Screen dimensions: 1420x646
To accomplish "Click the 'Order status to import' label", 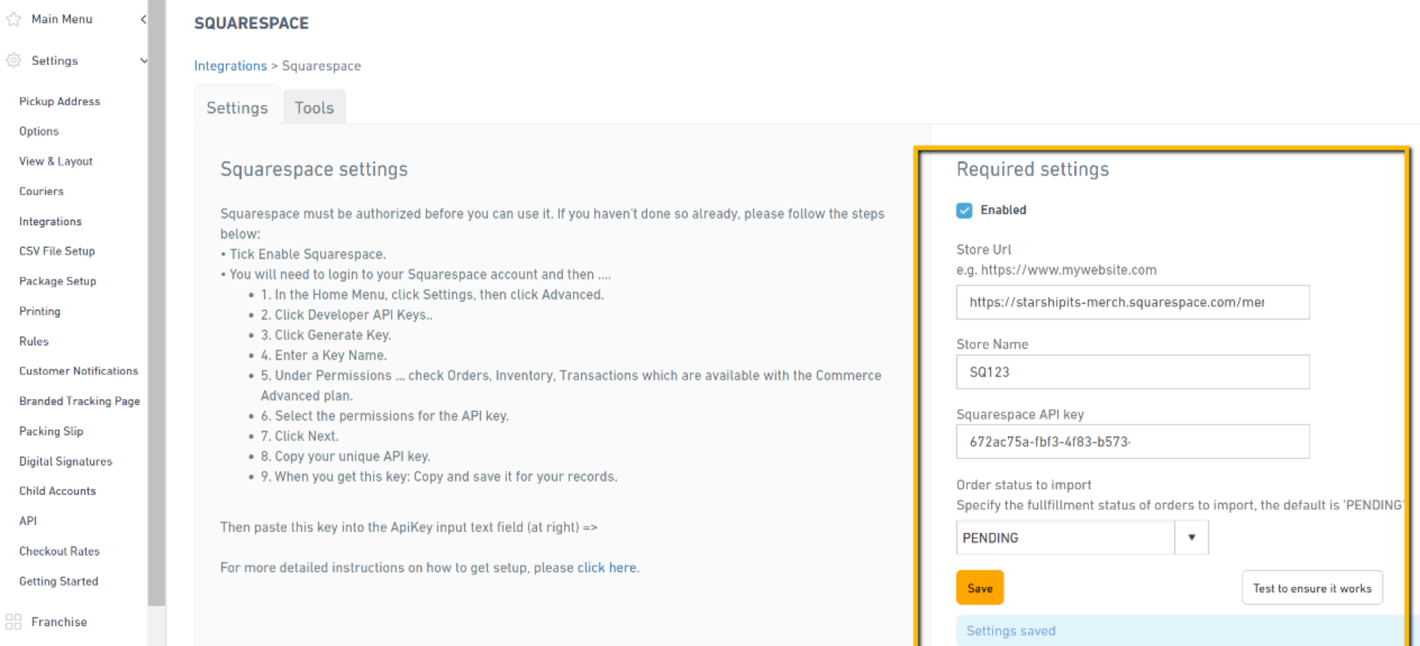I will coord(1024,485).
